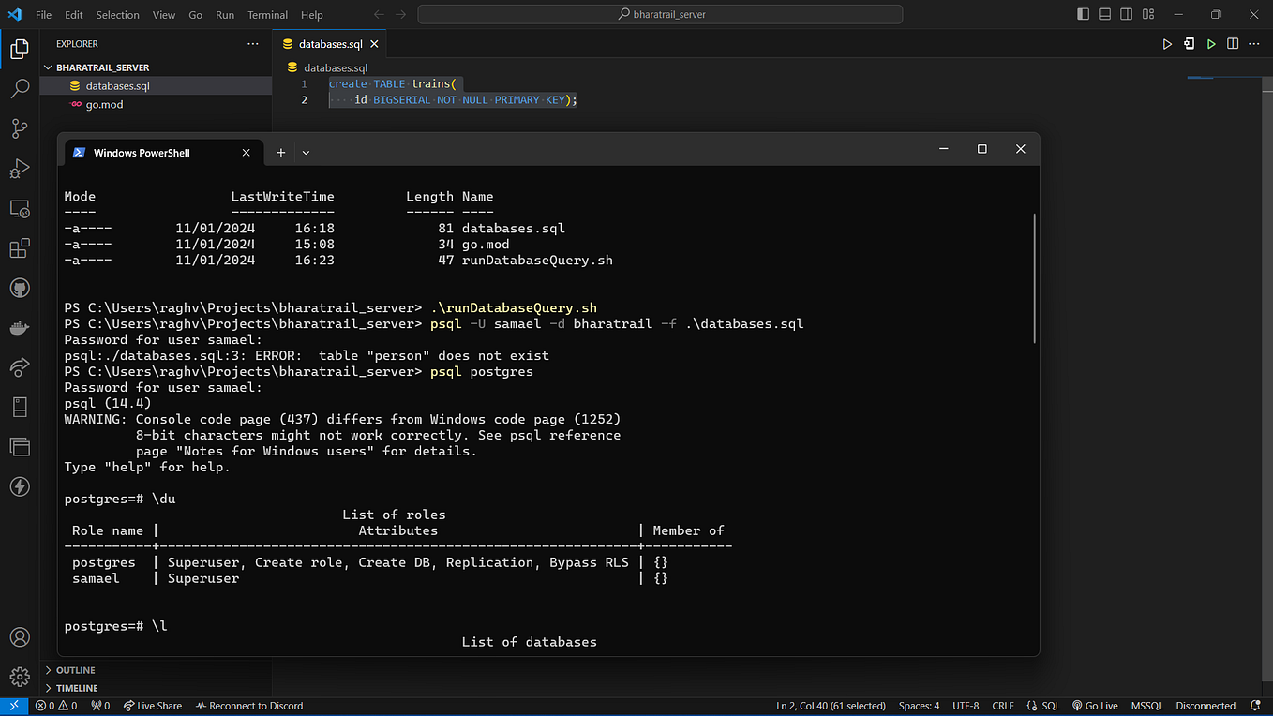This screenshot has height=716, width=1273.
Task: Open the Terminal menu
Action: click(268, 15)
